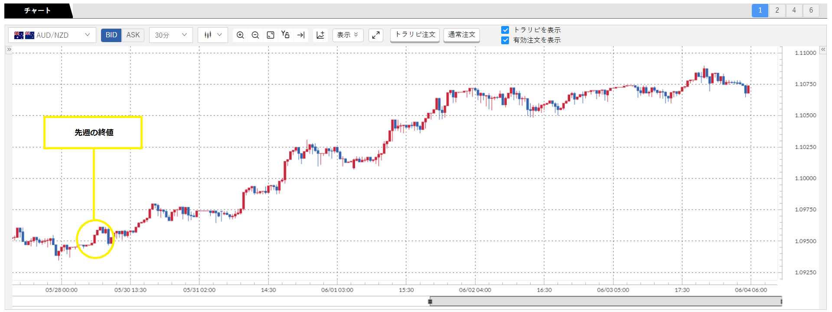This screenshot has height=312, width=832.
Task: Click the 05/30 13:30 time label
Action: (x=131, y=290)
